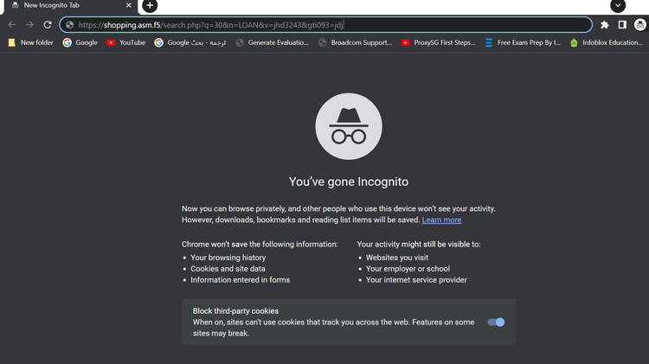Open the tab search dropdown arrow
Screen dimensions: 649x364
click(618, 6)
